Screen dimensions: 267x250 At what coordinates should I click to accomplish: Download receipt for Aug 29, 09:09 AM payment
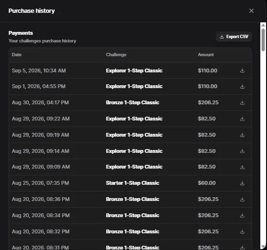pos(242,167)
